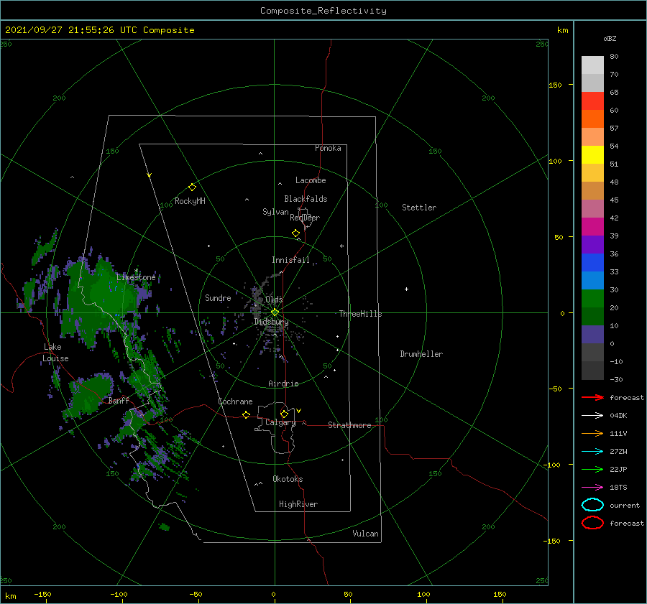Viewport: 647px width, 604px height.
Task: Click the Vulcan town label
Action: [x=365, y=534]
